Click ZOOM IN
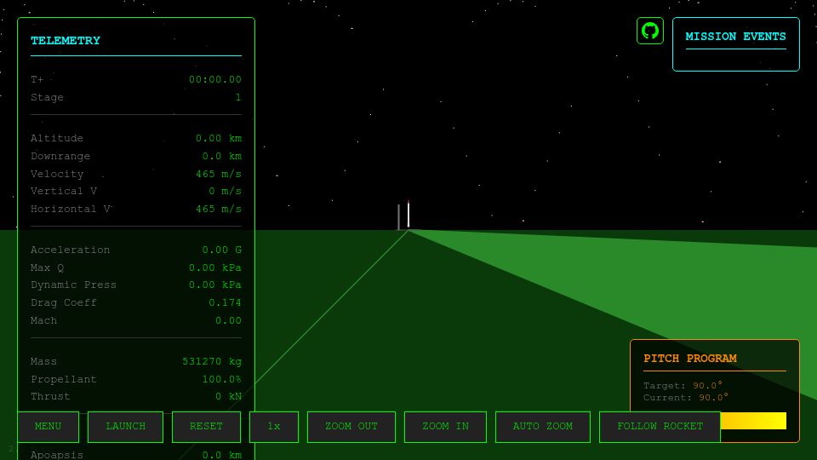Image resolution: width=817 pixels, height=460 pixels. click(x=445, y=427)
